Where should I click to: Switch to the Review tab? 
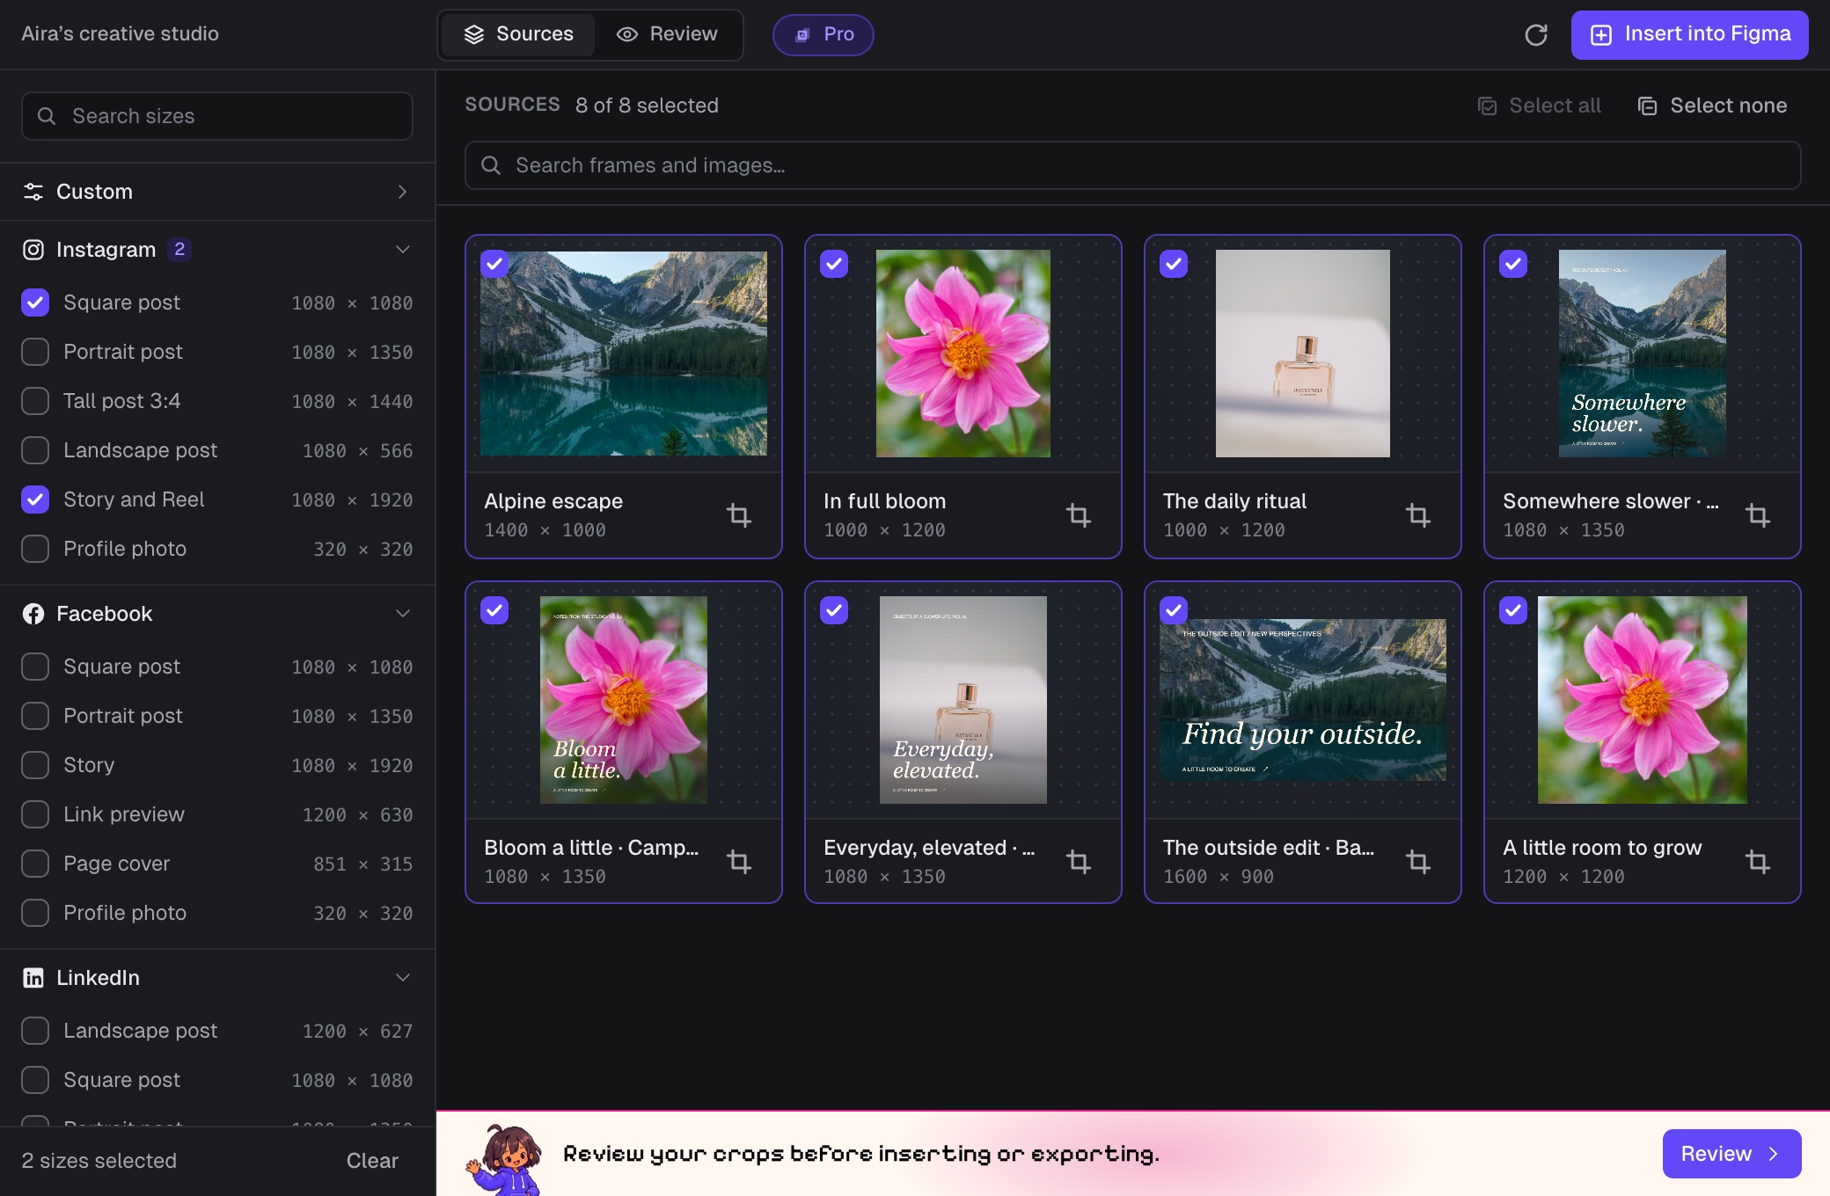point(667,34)
